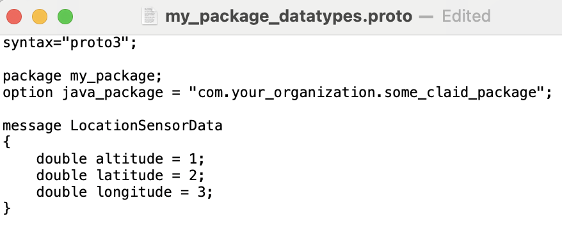This screenshot has width=562, height=230.
Task: Click java_package in the option line
Action: (112, 93)
